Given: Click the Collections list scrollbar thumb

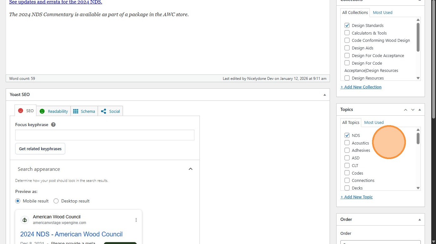Looking at the screenshot, I should pos(418,37).
